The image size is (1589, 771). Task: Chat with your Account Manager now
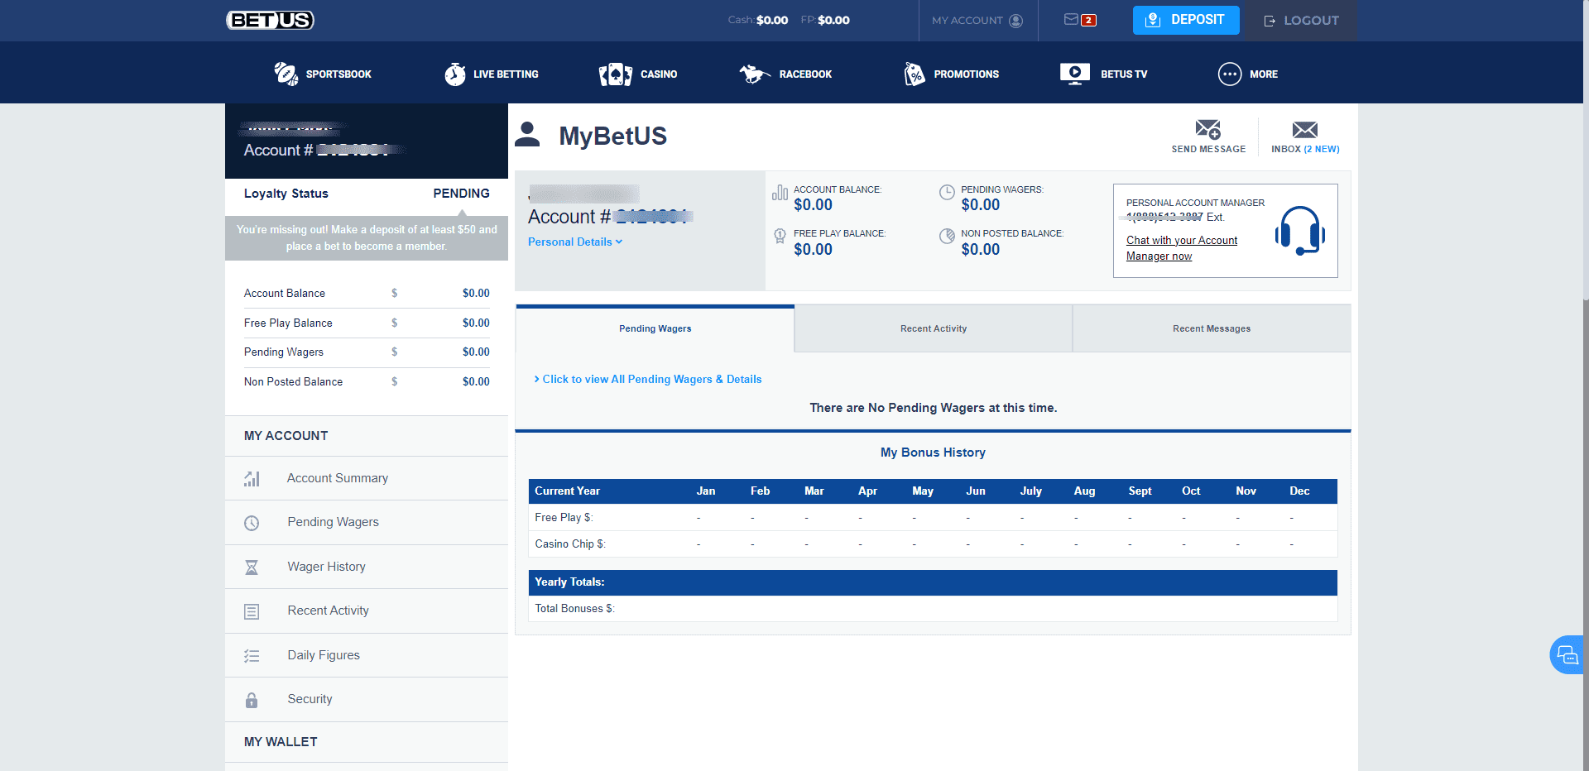1181,248
